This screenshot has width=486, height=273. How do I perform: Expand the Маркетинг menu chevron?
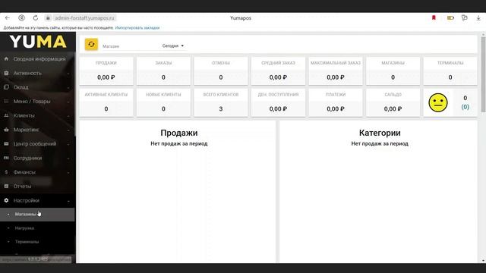point(68,130)
